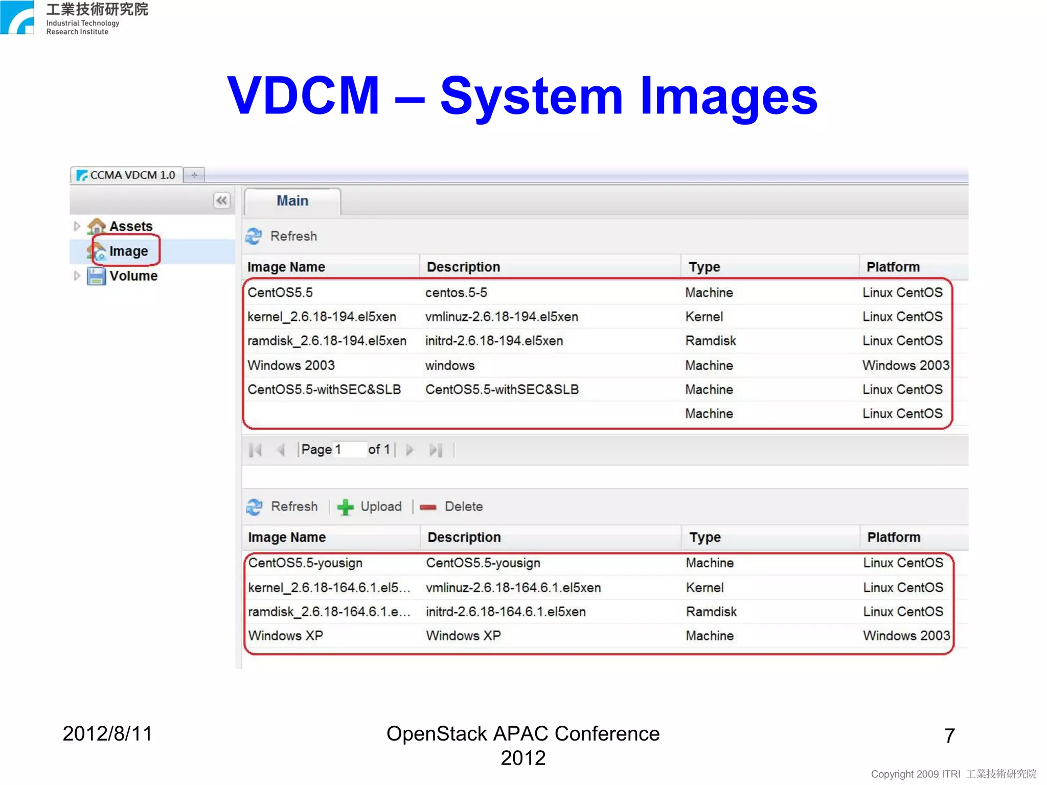Go to next page arrow

(409, 450)
